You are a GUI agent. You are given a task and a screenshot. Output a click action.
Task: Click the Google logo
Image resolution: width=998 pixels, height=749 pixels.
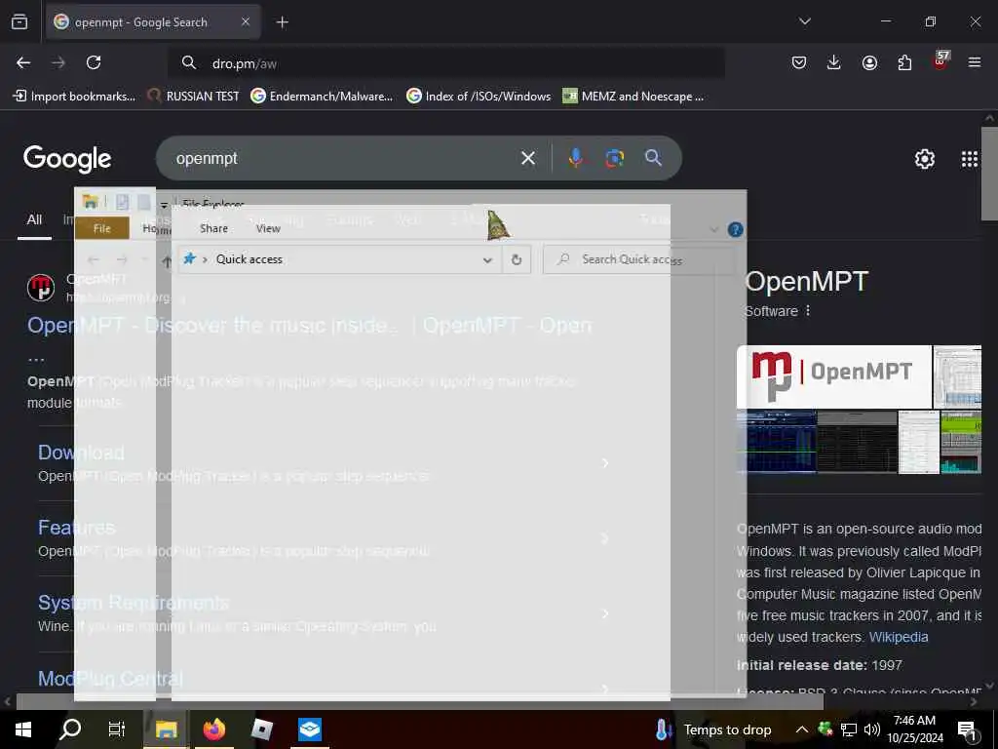(67, 159)
